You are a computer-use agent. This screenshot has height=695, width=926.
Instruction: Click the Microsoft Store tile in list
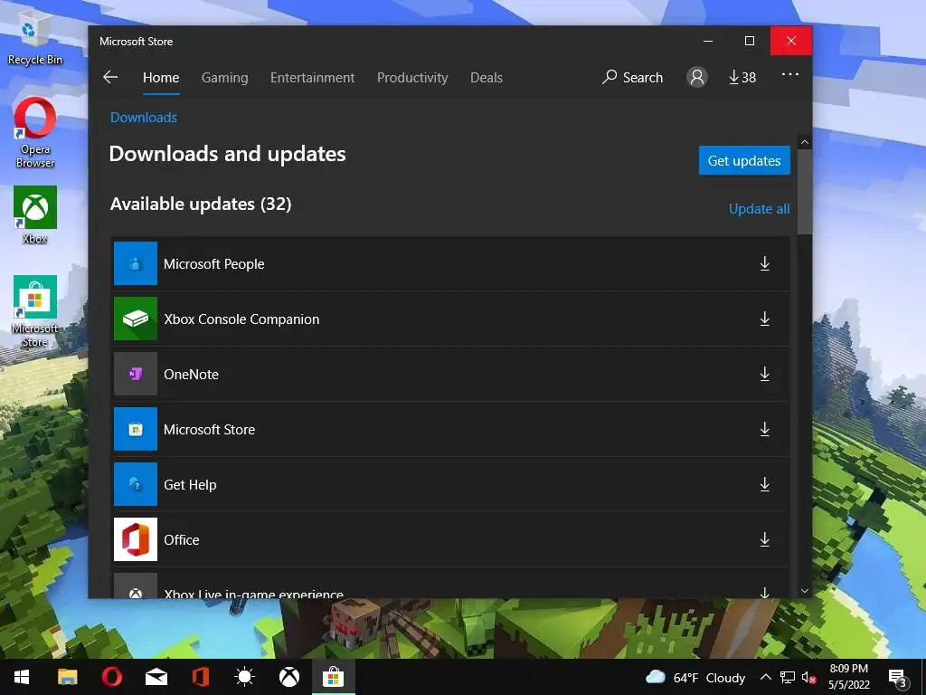pos(136,429)
